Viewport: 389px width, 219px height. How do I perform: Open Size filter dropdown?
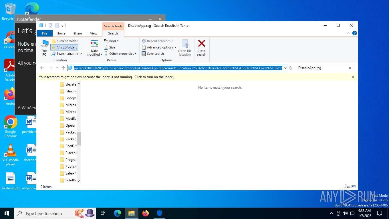click(x=111, y=47)
